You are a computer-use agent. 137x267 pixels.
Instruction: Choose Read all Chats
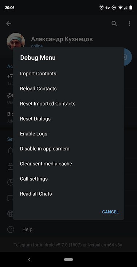point(68,194)
